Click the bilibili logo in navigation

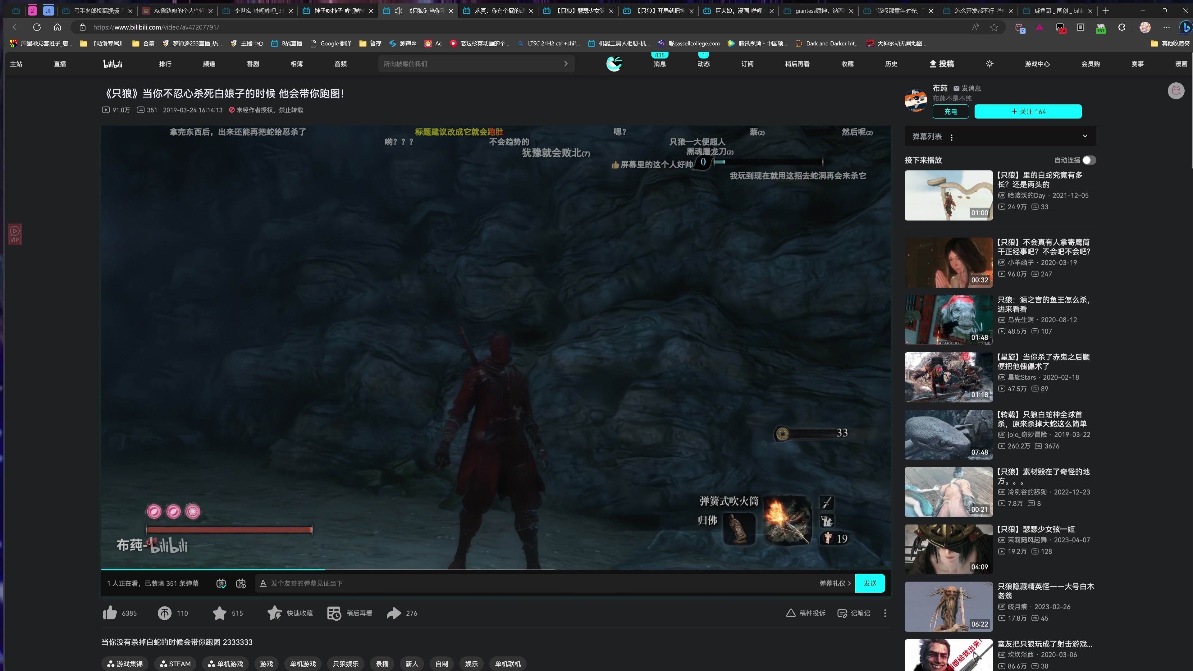point(112,64)
